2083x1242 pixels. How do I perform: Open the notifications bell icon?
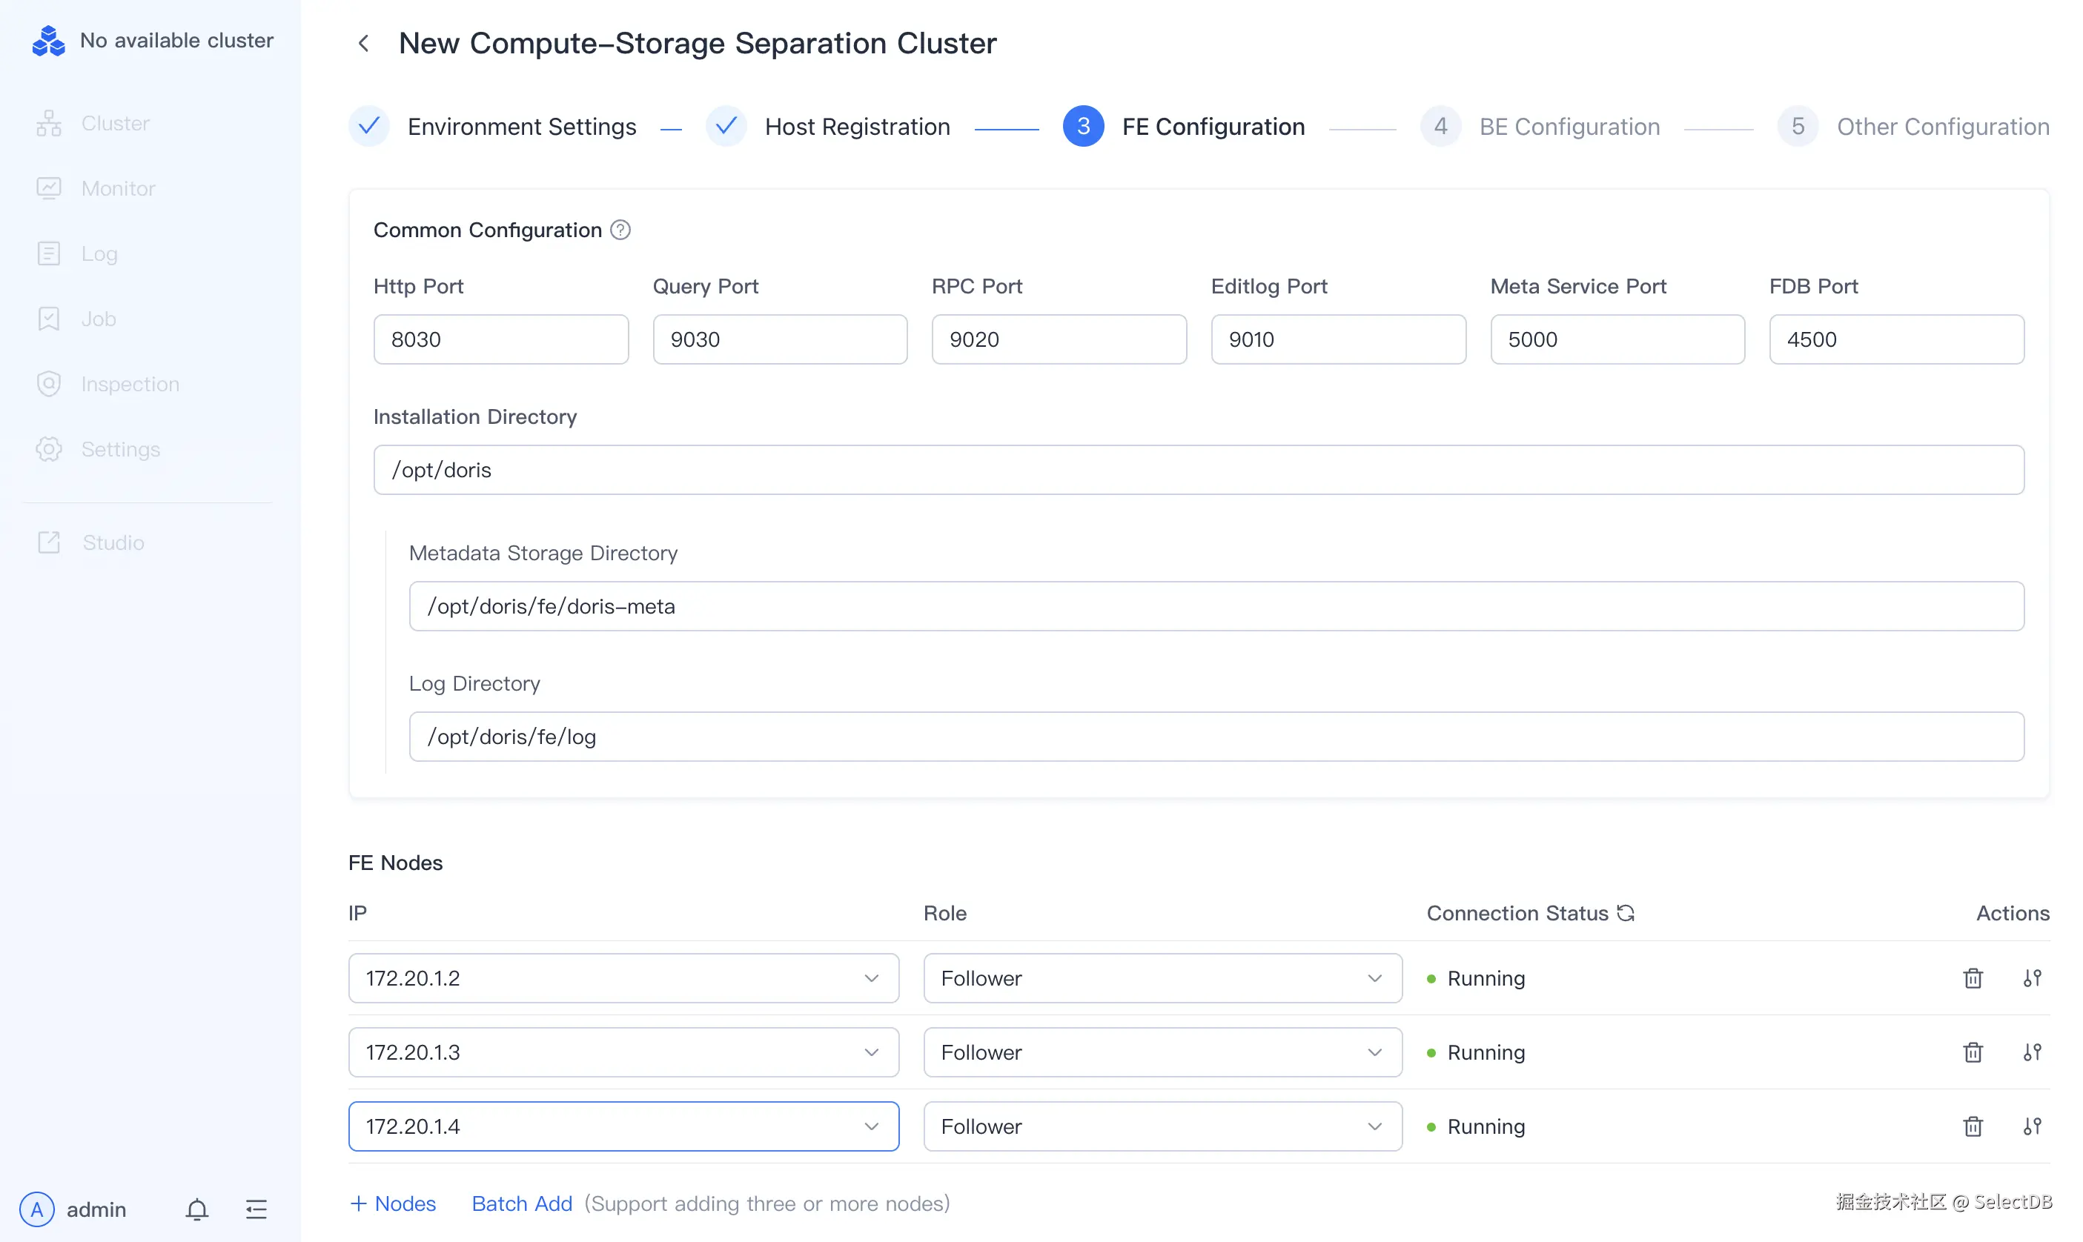click(196, 1209)
